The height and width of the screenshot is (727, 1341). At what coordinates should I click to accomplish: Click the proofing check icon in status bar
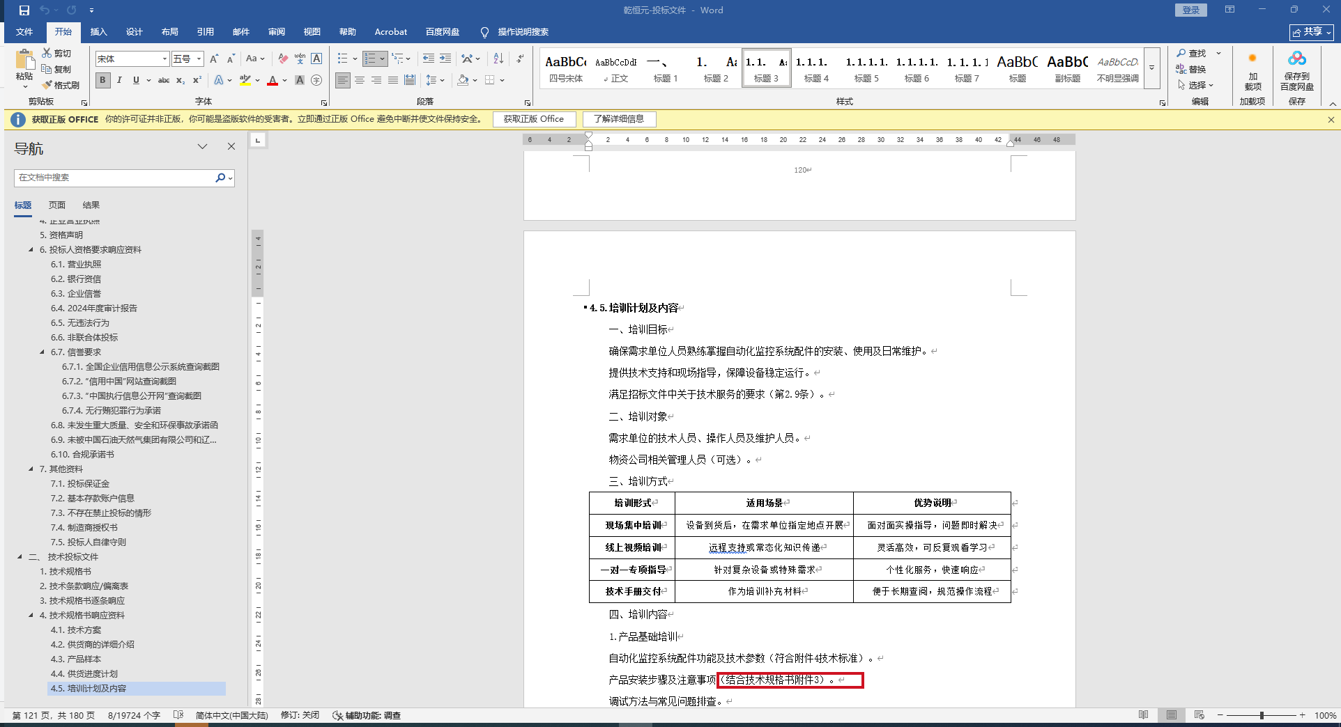point(178,715)
